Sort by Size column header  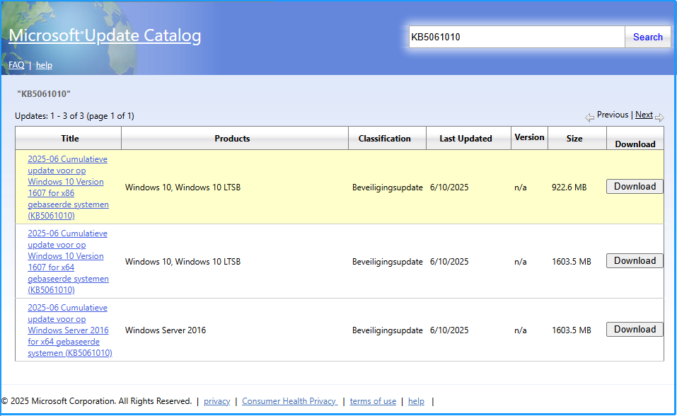574,139
